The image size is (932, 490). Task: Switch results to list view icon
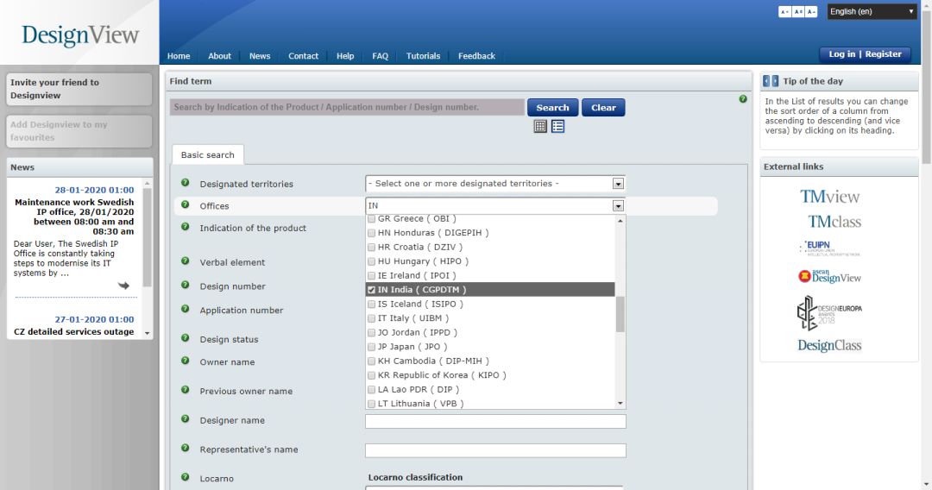click(x=557, y=126)
